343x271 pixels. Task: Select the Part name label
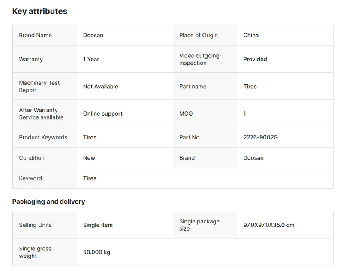click(193, 86)
